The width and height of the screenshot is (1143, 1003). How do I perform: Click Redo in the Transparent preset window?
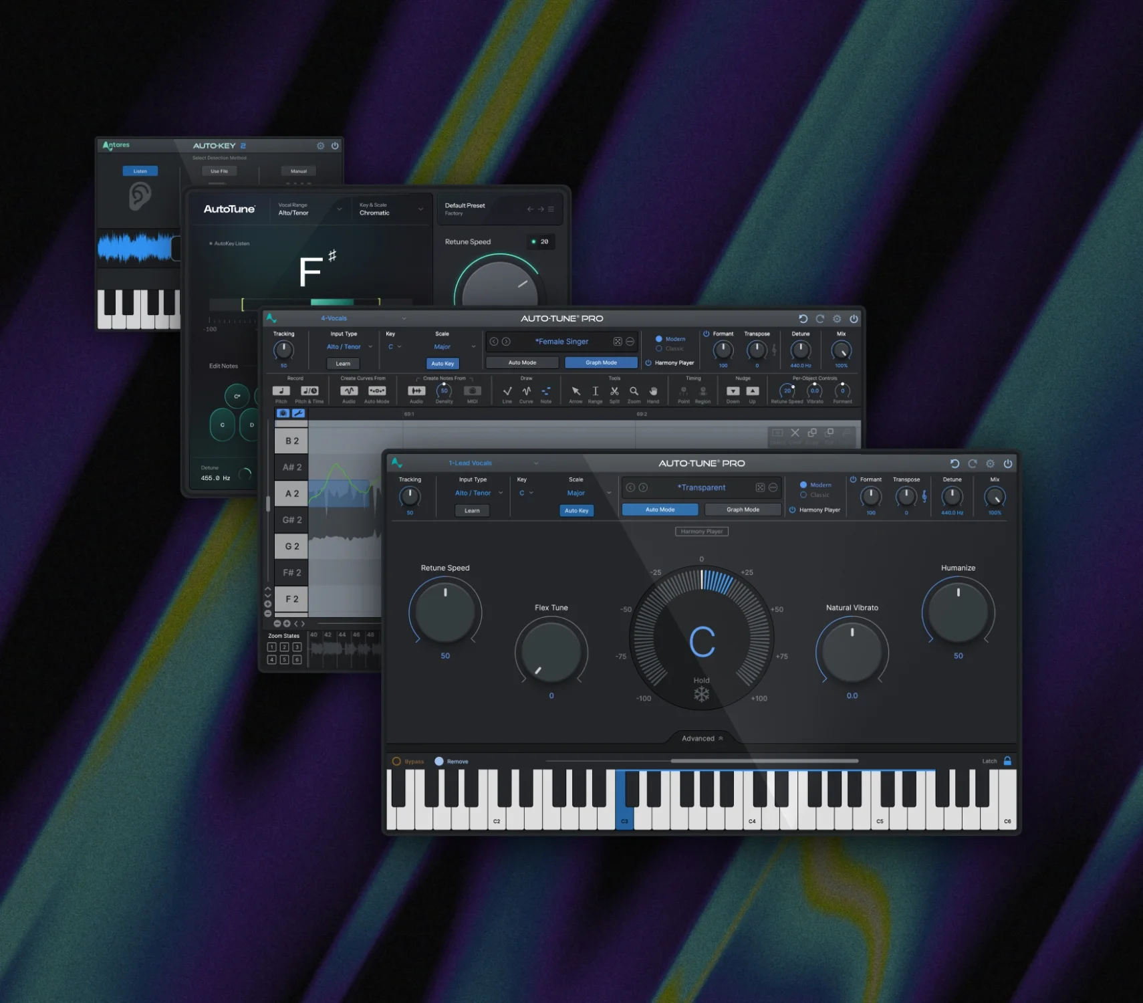[x=973, y=463]
